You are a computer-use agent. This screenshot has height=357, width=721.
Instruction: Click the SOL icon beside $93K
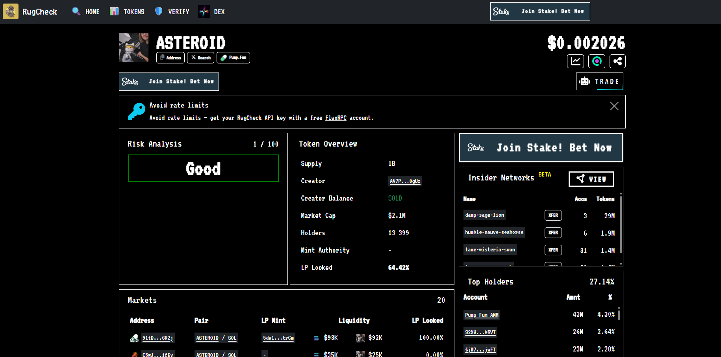pyautogui.click(x=316, y=338)
